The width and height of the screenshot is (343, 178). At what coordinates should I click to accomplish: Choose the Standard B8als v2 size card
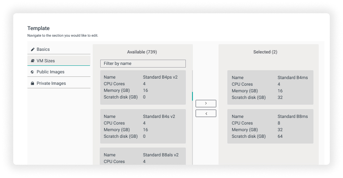click(143, 157)
